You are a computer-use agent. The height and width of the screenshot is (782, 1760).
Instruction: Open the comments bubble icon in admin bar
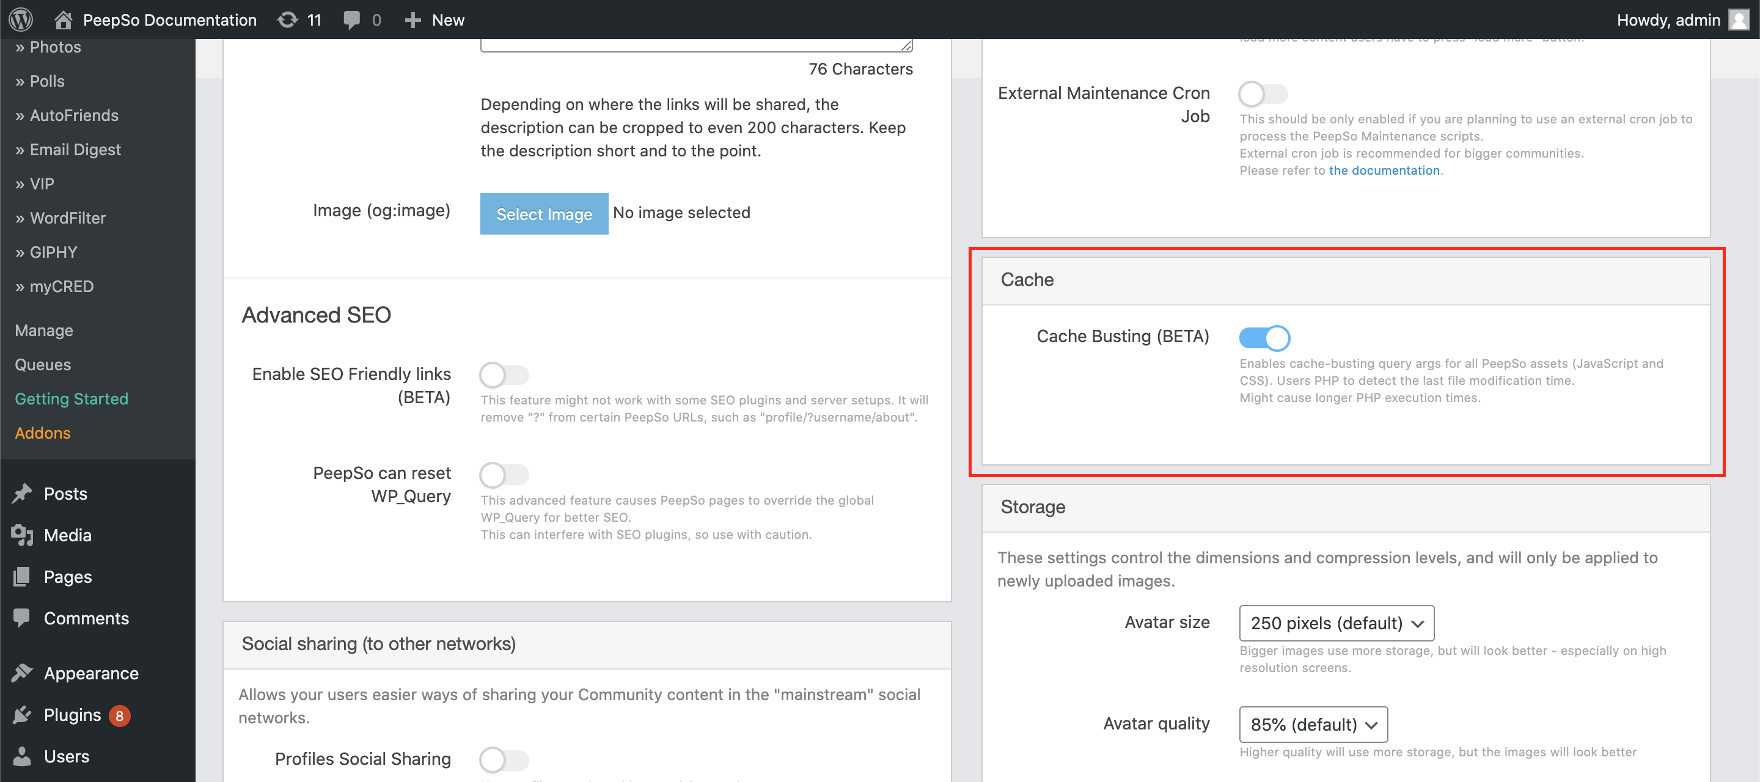(x=352, y=20)
